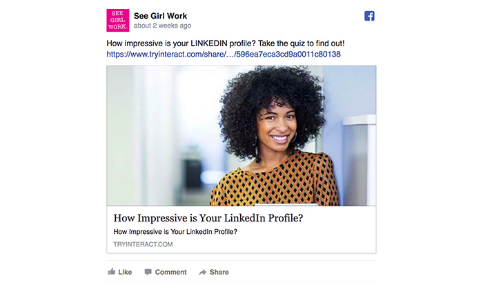Click the word LINKEDIN in the post caption
The image size is (483, 285).
click(209, 43)
